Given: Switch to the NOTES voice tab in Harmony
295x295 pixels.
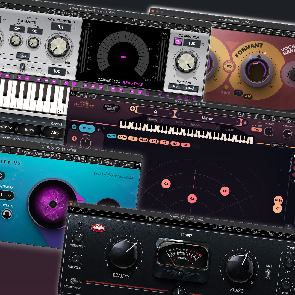Looking at the screenshot, I should tap(87, 128).
